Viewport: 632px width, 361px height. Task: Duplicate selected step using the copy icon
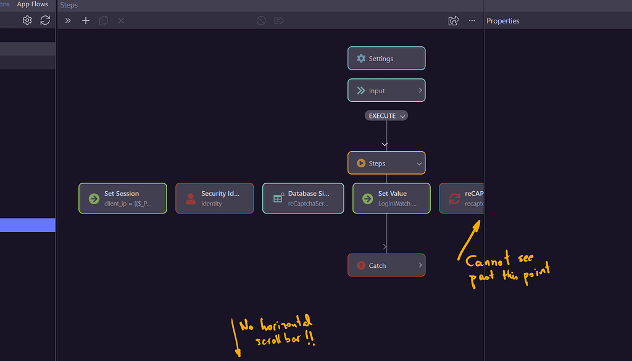pos(103,20)
